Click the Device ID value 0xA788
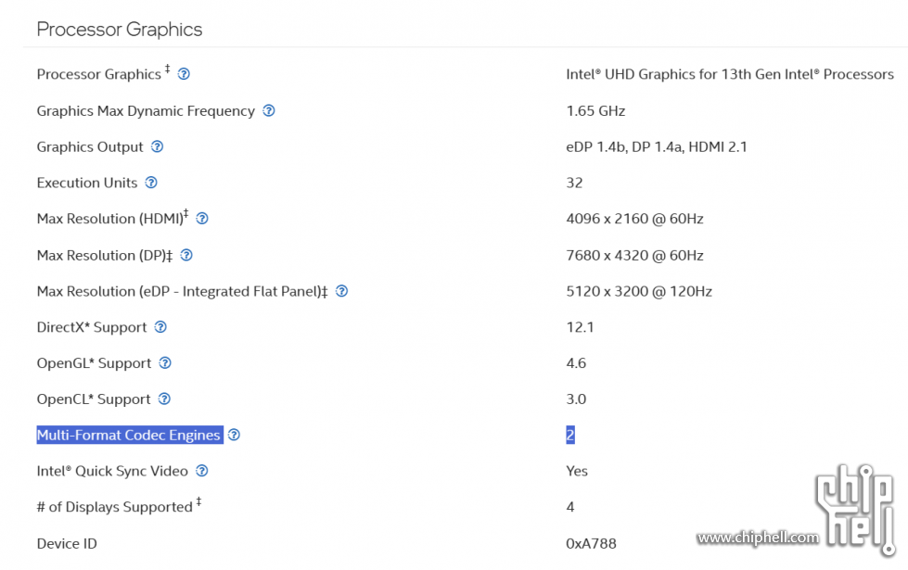The height and width of the screenshot is (570, 908). coord(591,543)
